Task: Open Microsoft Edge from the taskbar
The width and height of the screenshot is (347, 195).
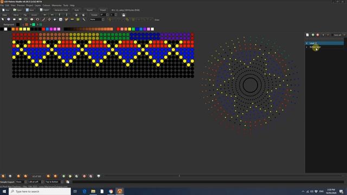Action: 85,191
